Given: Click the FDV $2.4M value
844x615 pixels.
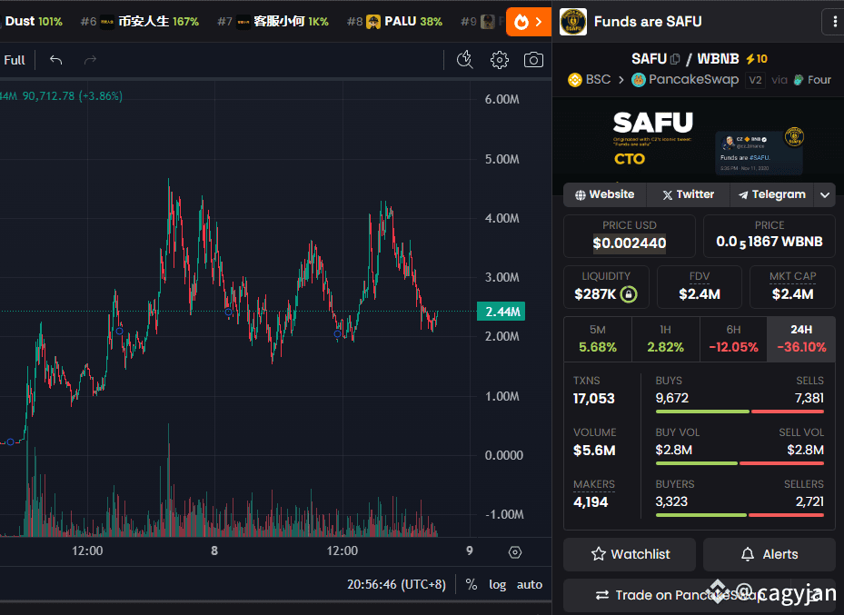Looking at the screenshot, I should click(700, 294).
